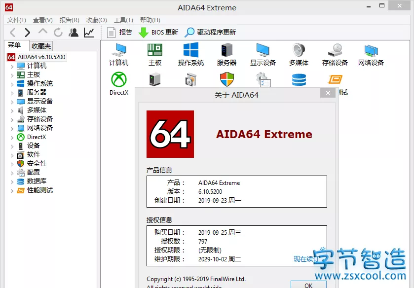Image resolution: width=414 pixels, height=288 pixels.
Task: Expand the 服务器 node in the tree
Action: tap(12, 93)
